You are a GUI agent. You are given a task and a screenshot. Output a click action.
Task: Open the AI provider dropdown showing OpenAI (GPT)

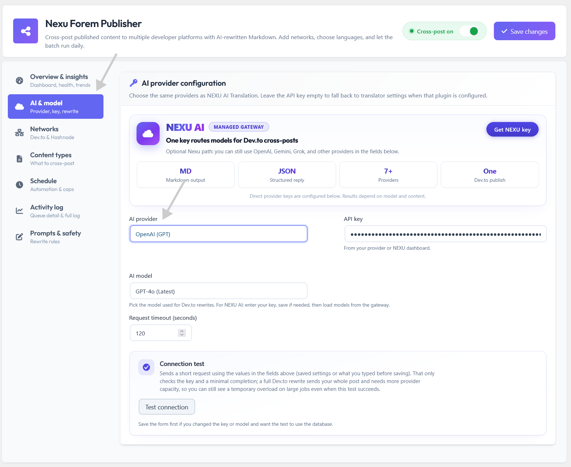click(219, 234)
